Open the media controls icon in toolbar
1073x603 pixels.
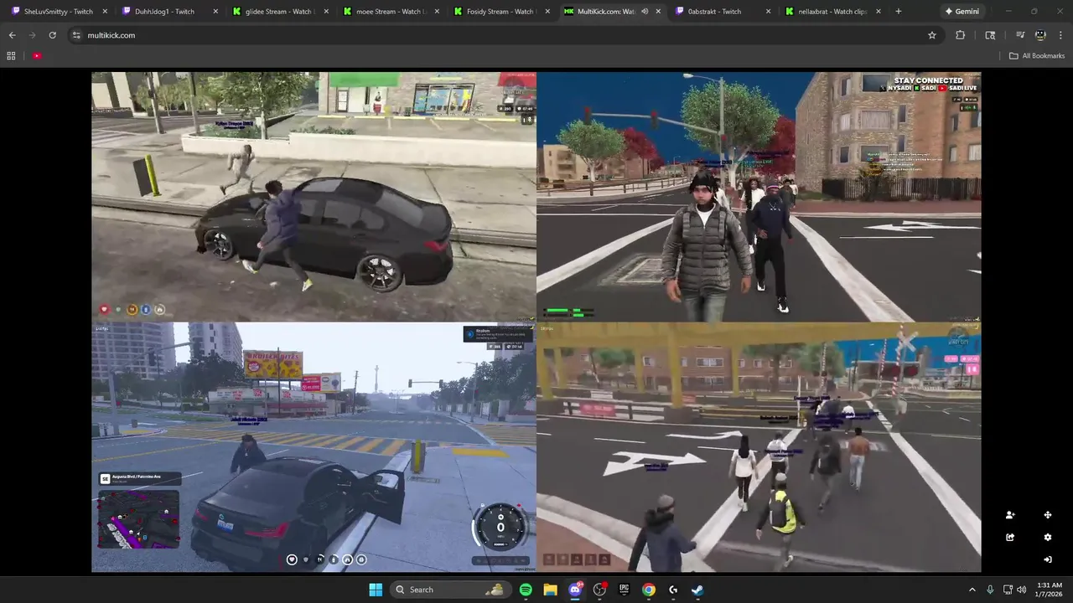(1020, 35)
